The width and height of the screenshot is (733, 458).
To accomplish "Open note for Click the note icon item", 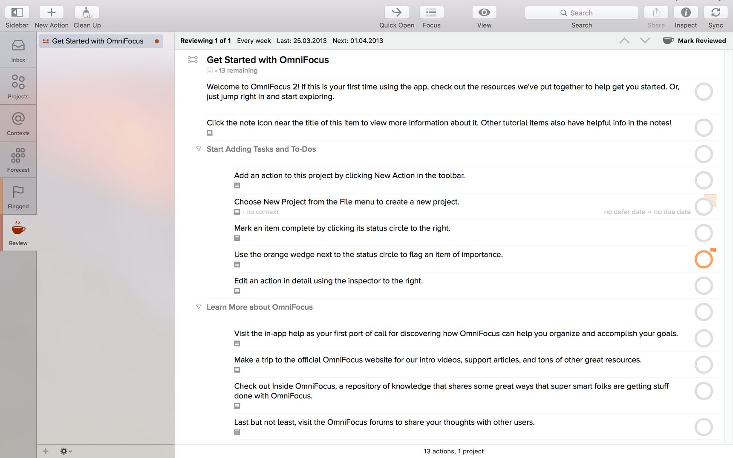I will coord(209,133).
